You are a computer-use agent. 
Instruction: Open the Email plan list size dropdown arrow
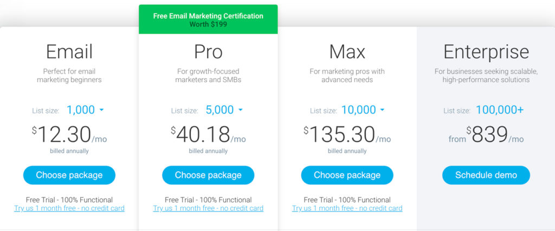(x=101, y=110)
